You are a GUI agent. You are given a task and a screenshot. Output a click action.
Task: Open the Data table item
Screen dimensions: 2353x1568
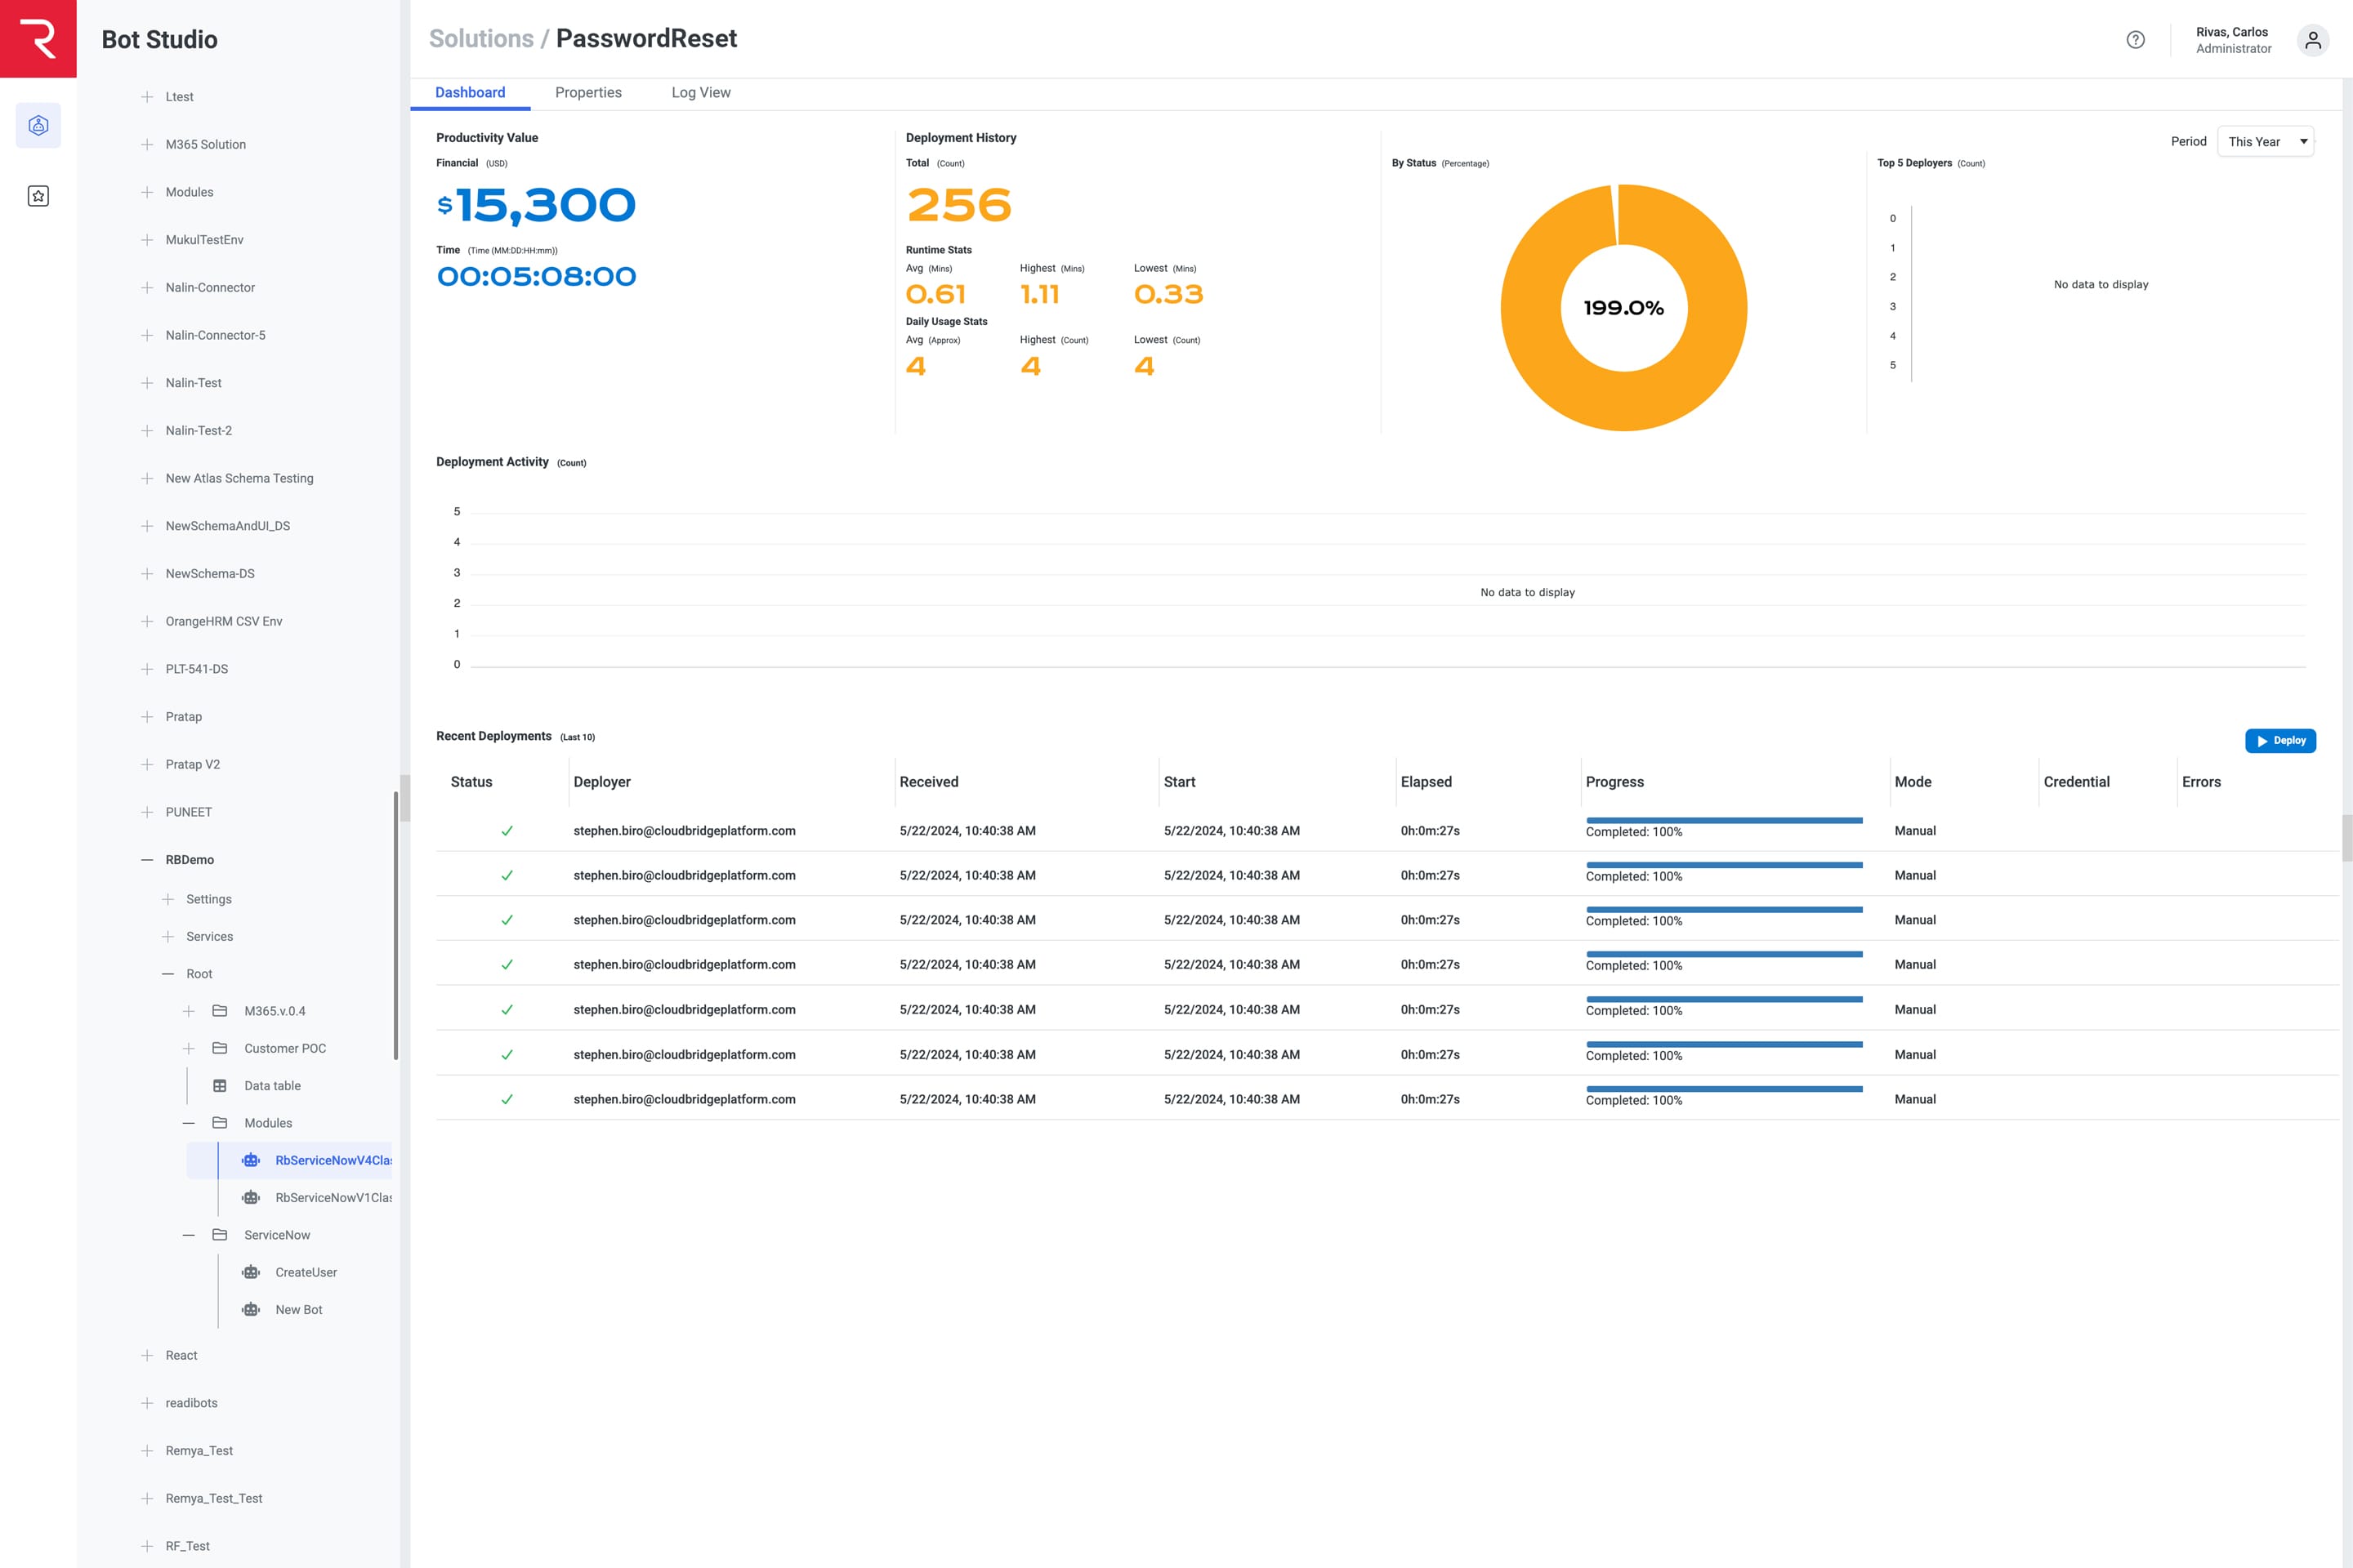272,1086
